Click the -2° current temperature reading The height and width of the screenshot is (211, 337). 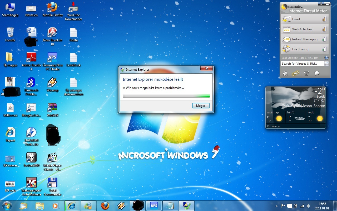[320, 91]
